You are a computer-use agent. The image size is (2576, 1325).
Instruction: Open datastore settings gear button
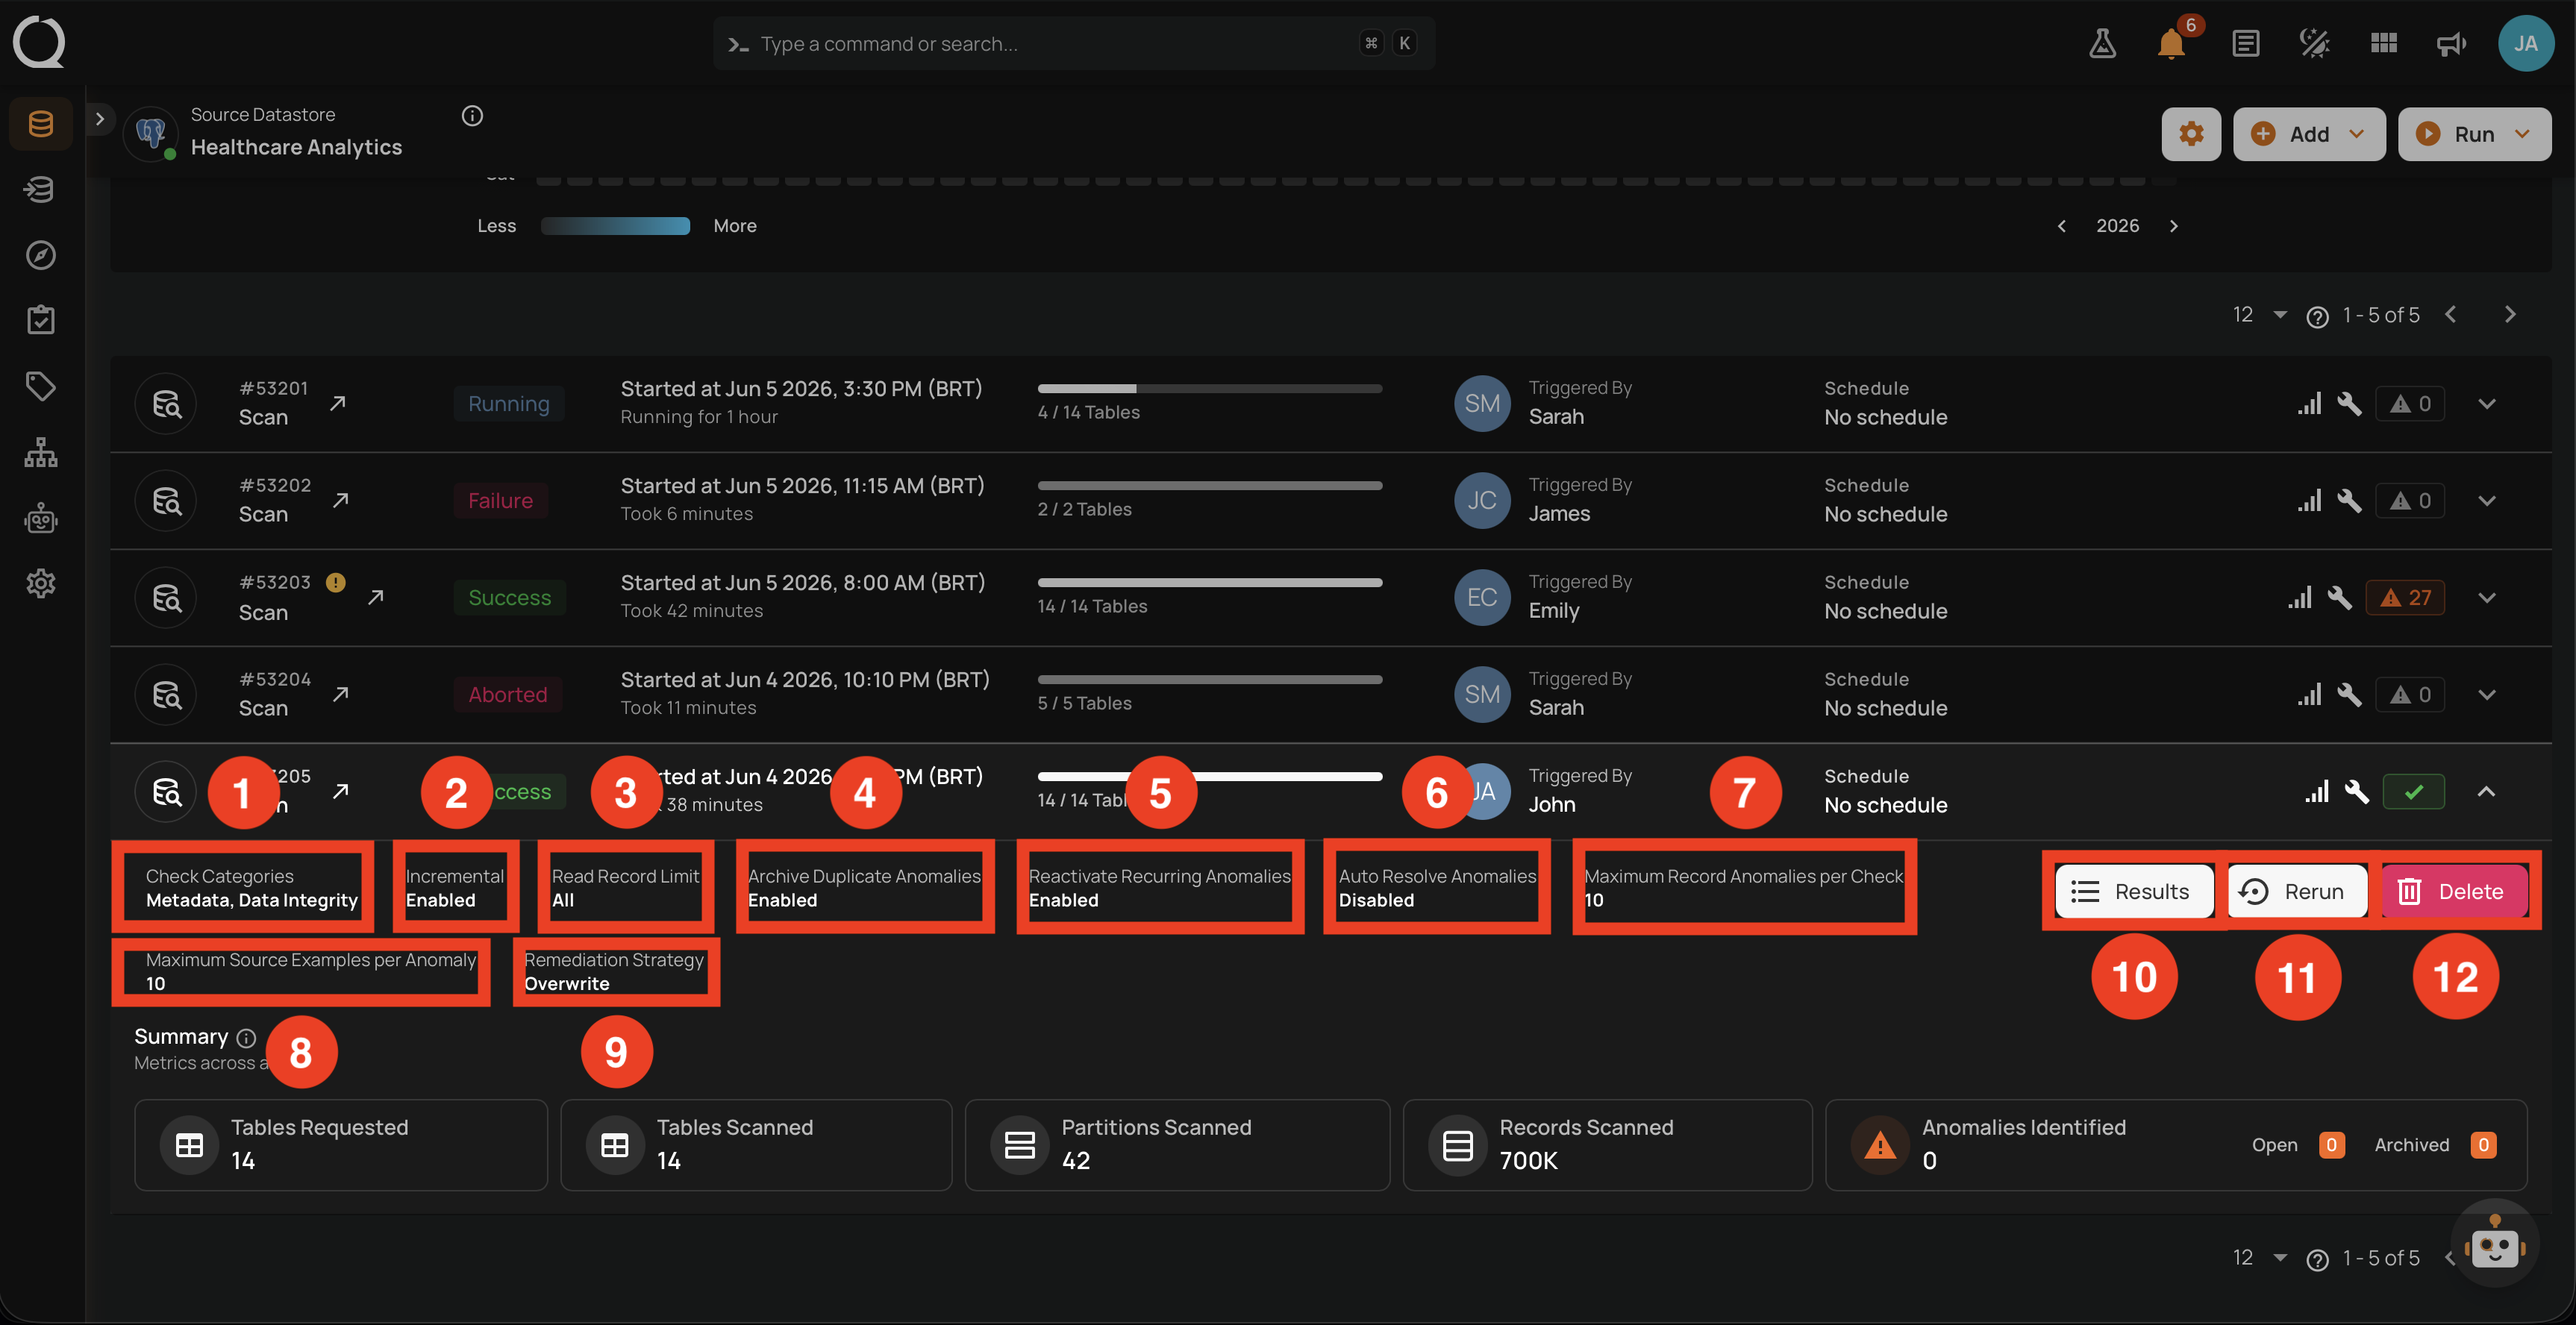point(2191,134)
